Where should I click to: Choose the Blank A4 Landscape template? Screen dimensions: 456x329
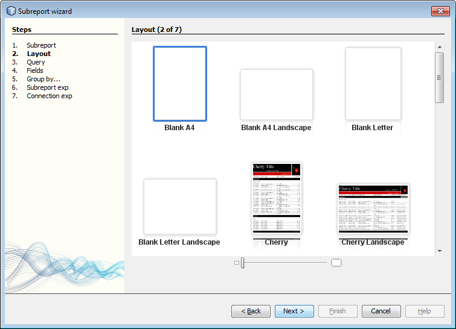tap(276, 95)
